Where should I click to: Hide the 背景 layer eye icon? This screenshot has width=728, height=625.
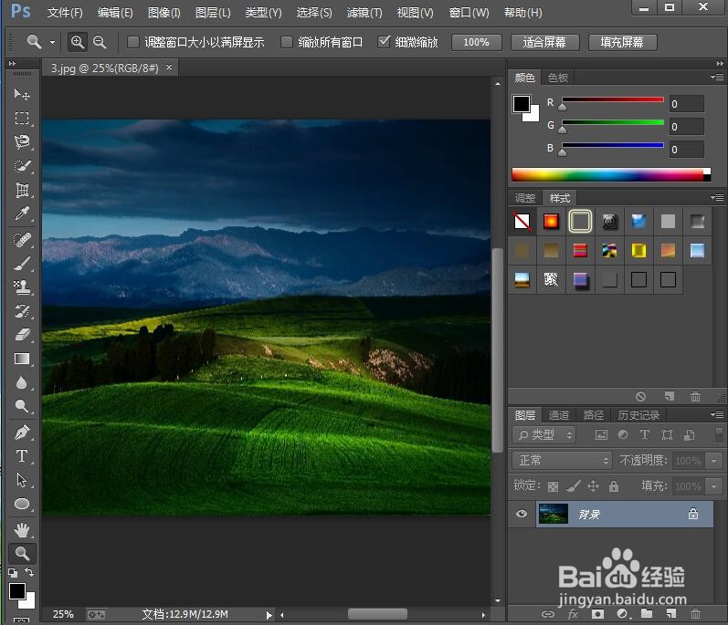pos(522,514)
